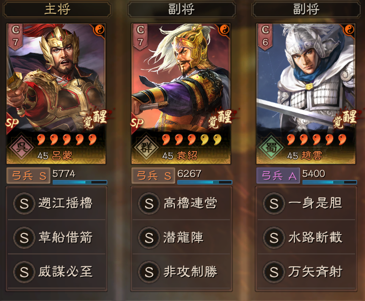Click the yin-yang icon on 呂蒙's portrait

[100, 30]
